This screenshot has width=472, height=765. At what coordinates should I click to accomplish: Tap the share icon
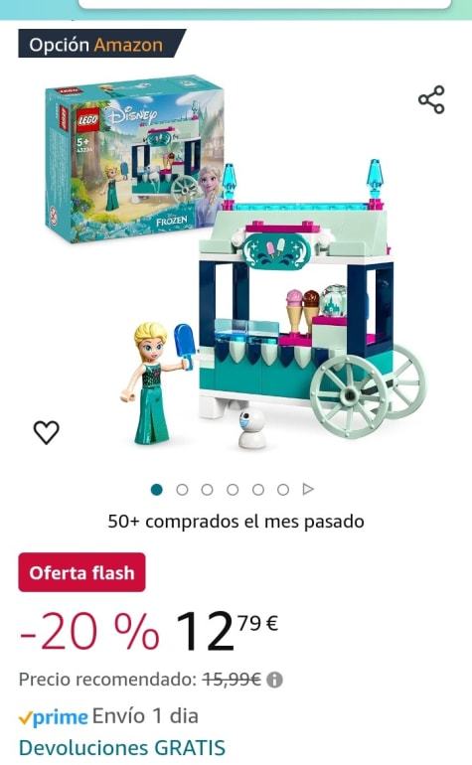pos(431,100)
